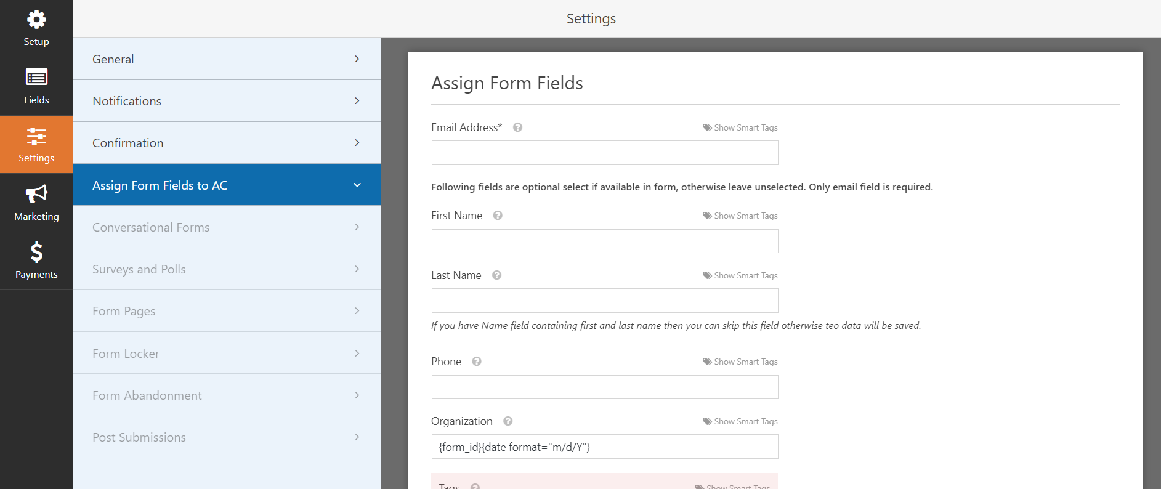Click help icon next to Email Address

click(518, 127)
